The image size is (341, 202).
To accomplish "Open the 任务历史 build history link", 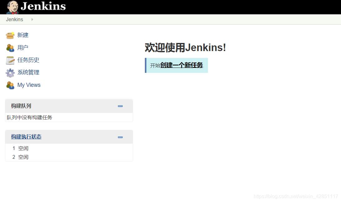I will click(x=28, y=60).
